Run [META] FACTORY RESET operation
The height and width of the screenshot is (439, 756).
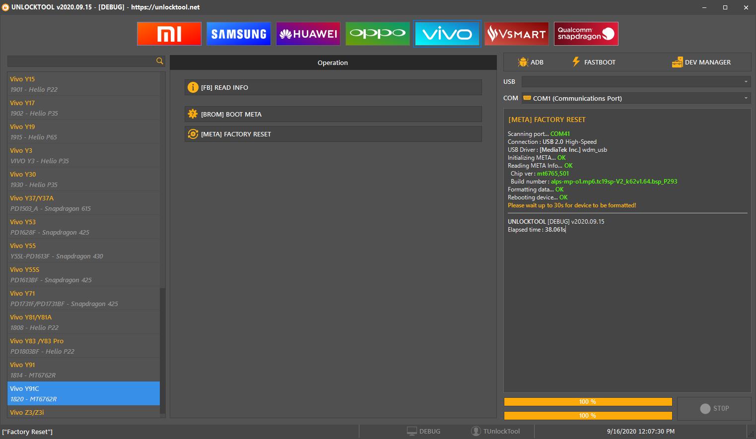(333, 134)
